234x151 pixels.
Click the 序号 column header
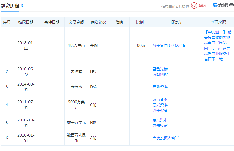click(x=7, y=22)
